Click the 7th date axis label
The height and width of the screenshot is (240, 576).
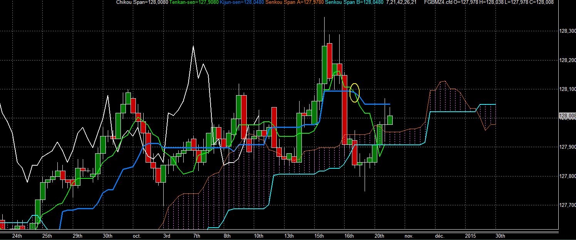(196, 236)
